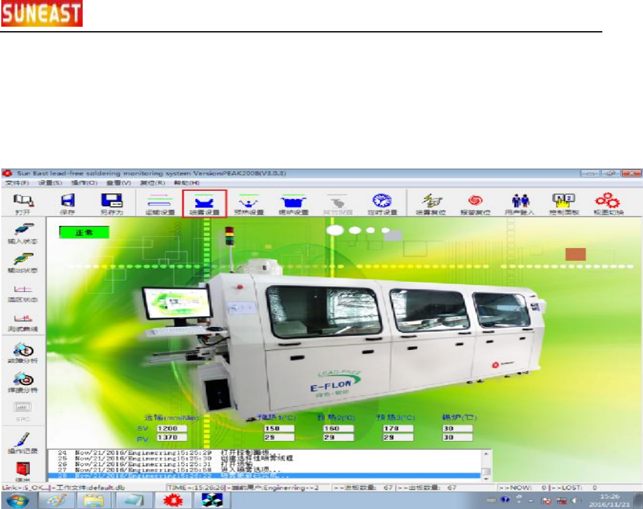Switch view with the red gears icon
Screen dimensions: 643x509
click(609, 204)
